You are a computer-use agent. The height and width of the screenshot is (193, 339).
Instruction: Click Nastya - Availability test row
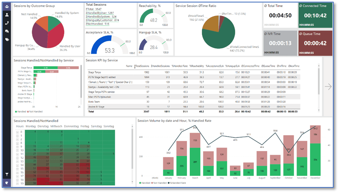point(194,87)
